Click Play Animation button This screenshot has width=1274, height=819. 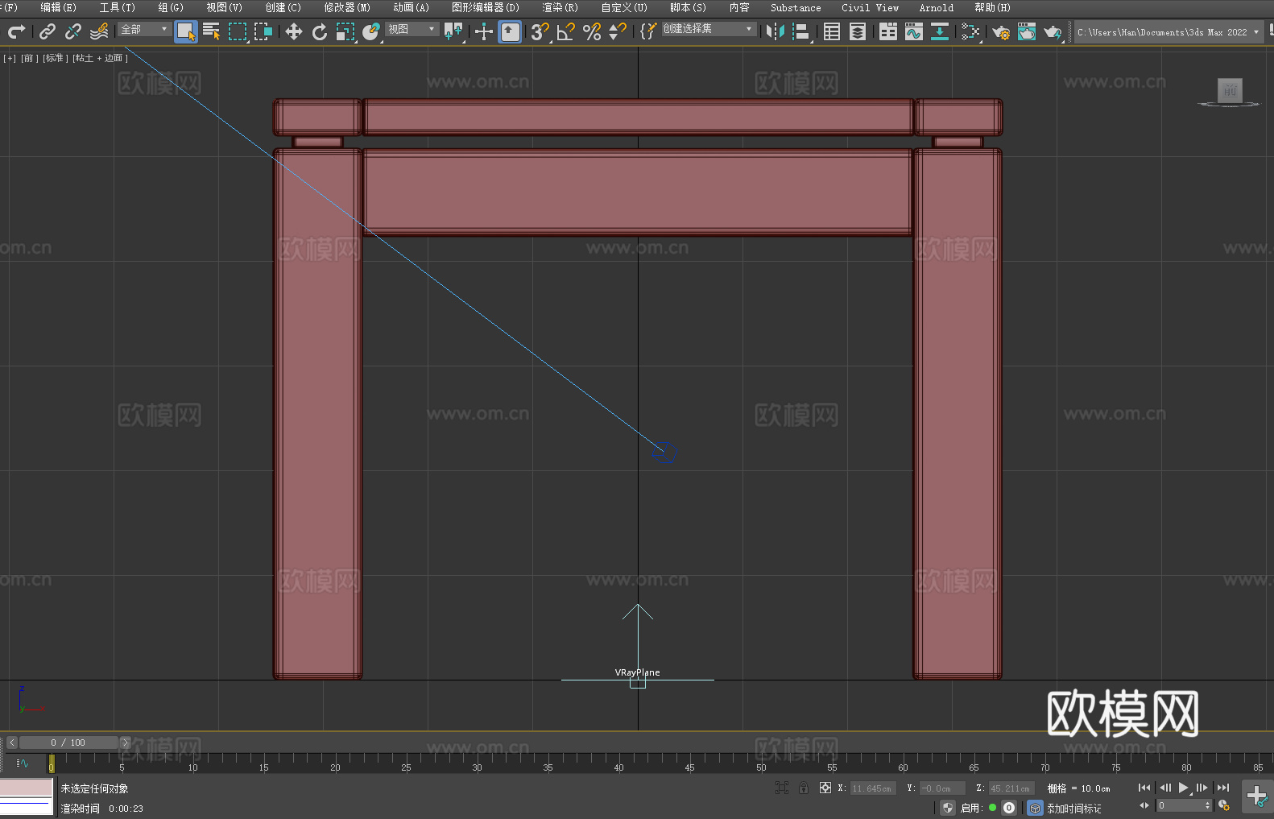[x=1184, y=788]
